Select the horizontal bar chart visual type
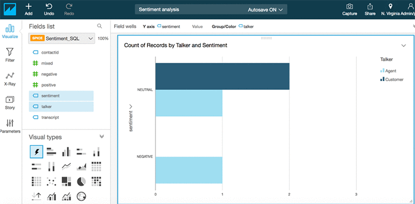The height and width of the screenshot is (204, 415). 51,151
